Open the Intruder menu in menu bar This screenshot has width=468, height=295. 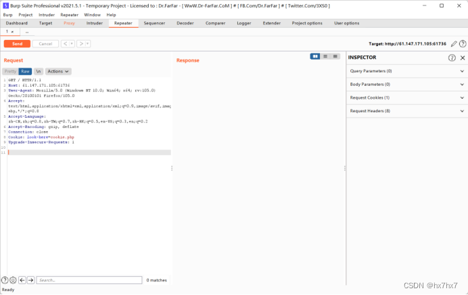(47, 15)
